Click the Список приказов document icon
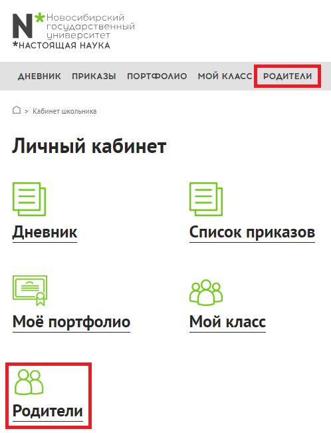The width and height of the screenshot is (331, 433). (206, 199)
